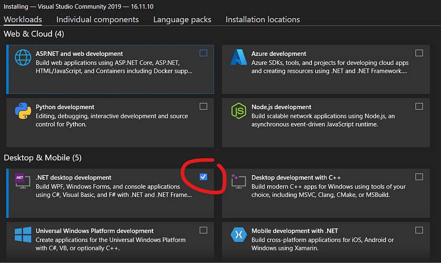
Task: Click Azure SDKs description text
Action: (x=330, y=67)
